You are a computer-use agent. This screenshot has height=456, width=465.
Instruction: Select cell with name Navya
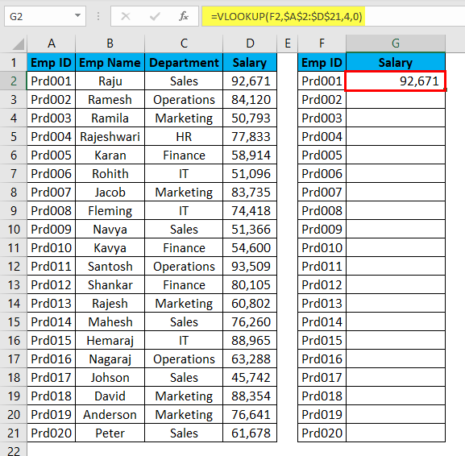pyautogui.click(x=110, y=229)
